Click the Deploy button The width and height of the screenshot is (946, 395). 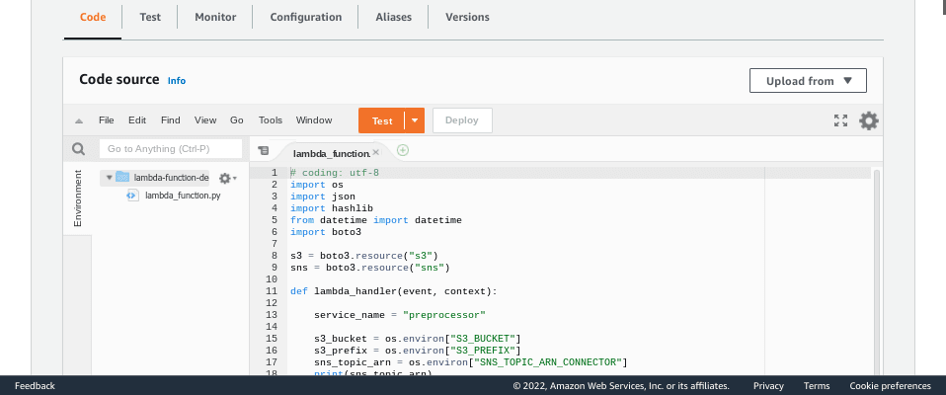(462, 120)
